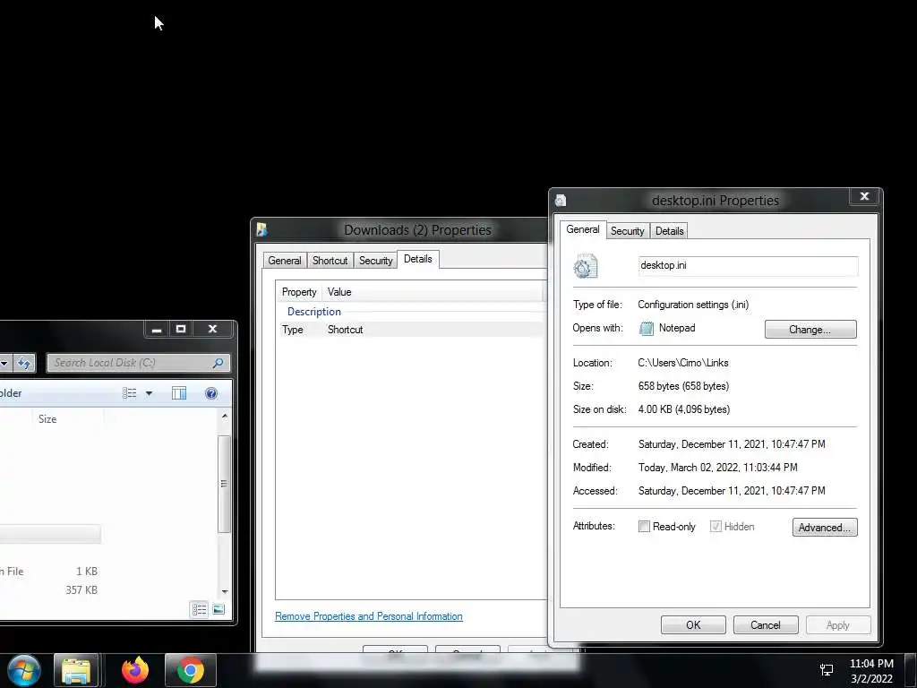Open Windows Explorer from the taskbar
This screenshot has width=917, height=688.
(x=76, y=670)
